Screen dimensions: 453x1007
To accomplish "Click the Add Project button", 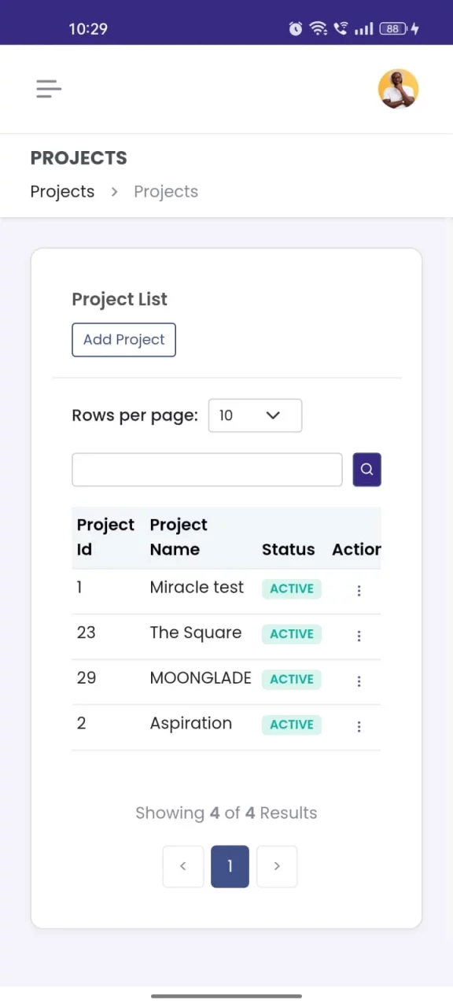I will coord(123,340).
